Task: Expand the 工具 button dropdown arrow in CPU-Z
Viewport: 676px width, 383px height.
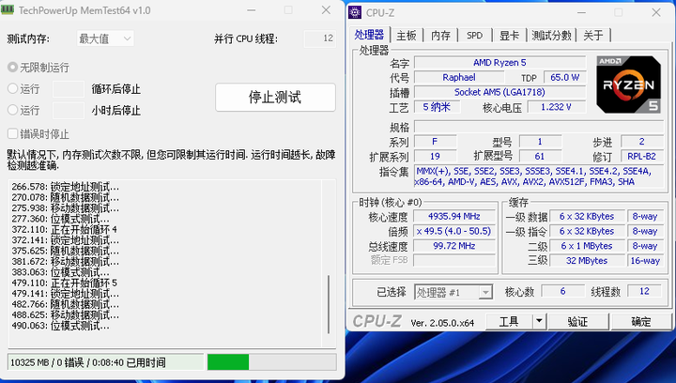Action: point(539,321)
